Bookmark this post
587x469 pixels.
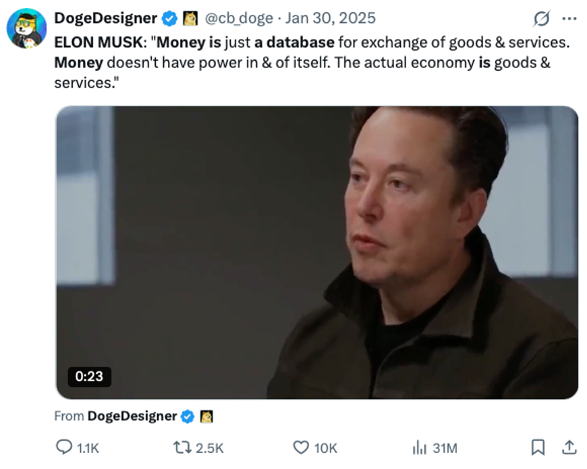tap(538, 447)
